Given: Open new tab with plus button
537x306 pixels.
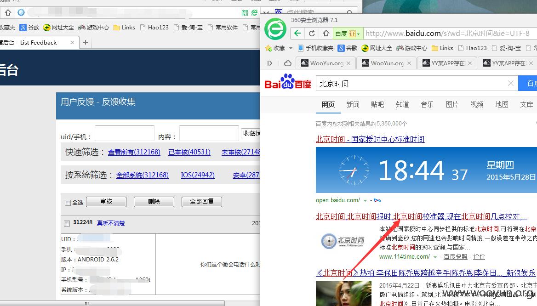Looking at the screenshot, I should [86, 42].
